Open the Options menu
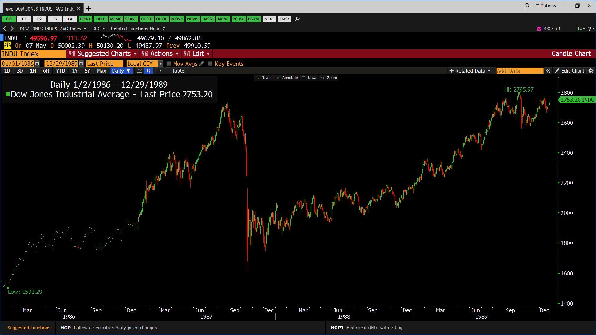 546,6
